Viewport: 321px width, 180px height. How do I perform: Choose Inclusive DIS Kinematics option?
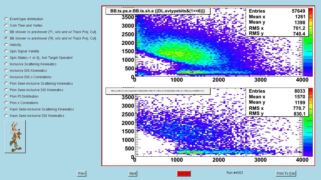coord(6,70)
